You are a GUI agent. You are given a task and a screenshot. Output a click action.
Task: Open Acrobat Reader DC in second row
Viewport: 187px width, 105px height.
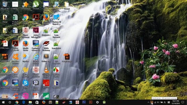coord(36,19)
